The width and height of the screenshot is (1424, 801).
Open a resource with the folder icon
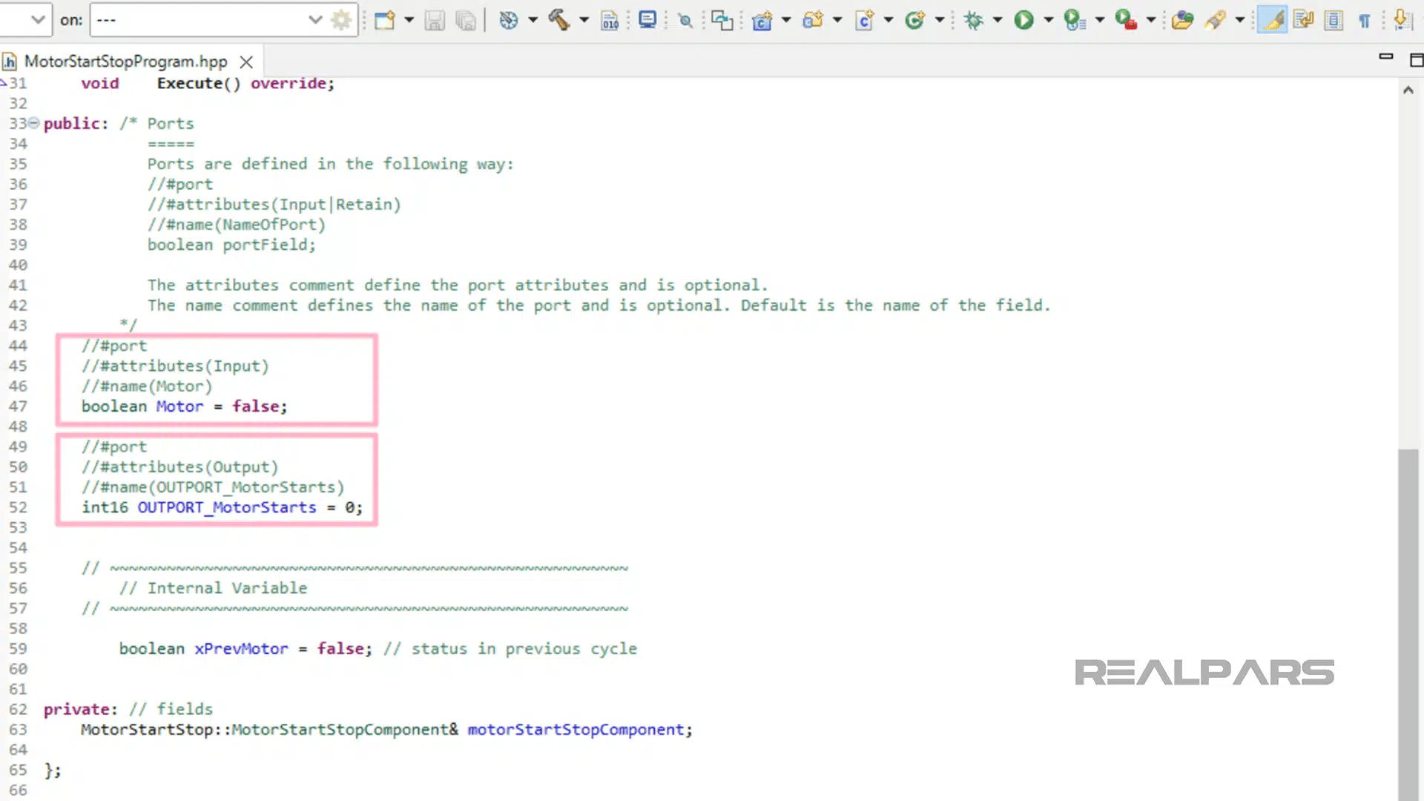[x=1181, y=20]
